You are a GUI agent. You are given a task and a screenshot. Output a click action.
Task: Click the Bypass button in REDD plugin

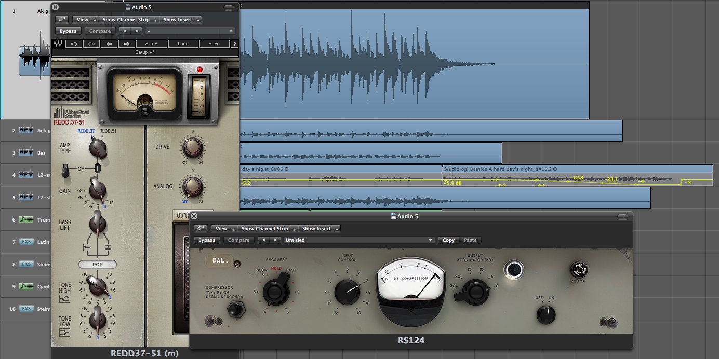pos(68,31)
